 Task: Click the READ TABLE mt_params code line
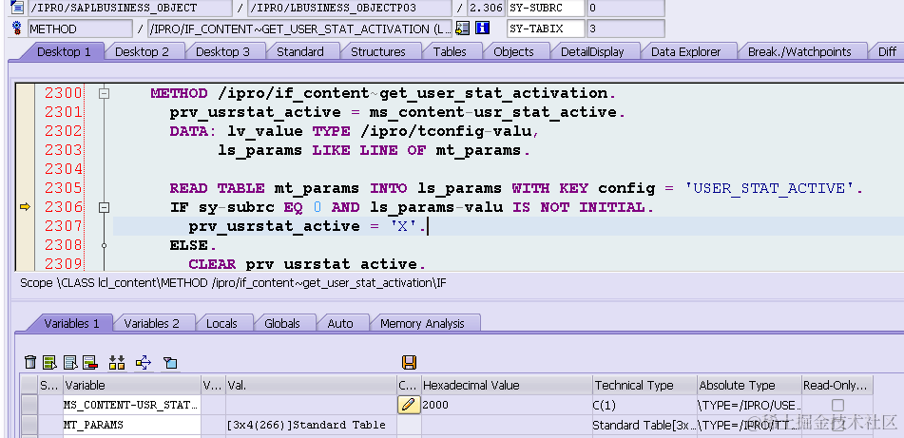pos(516,188)
